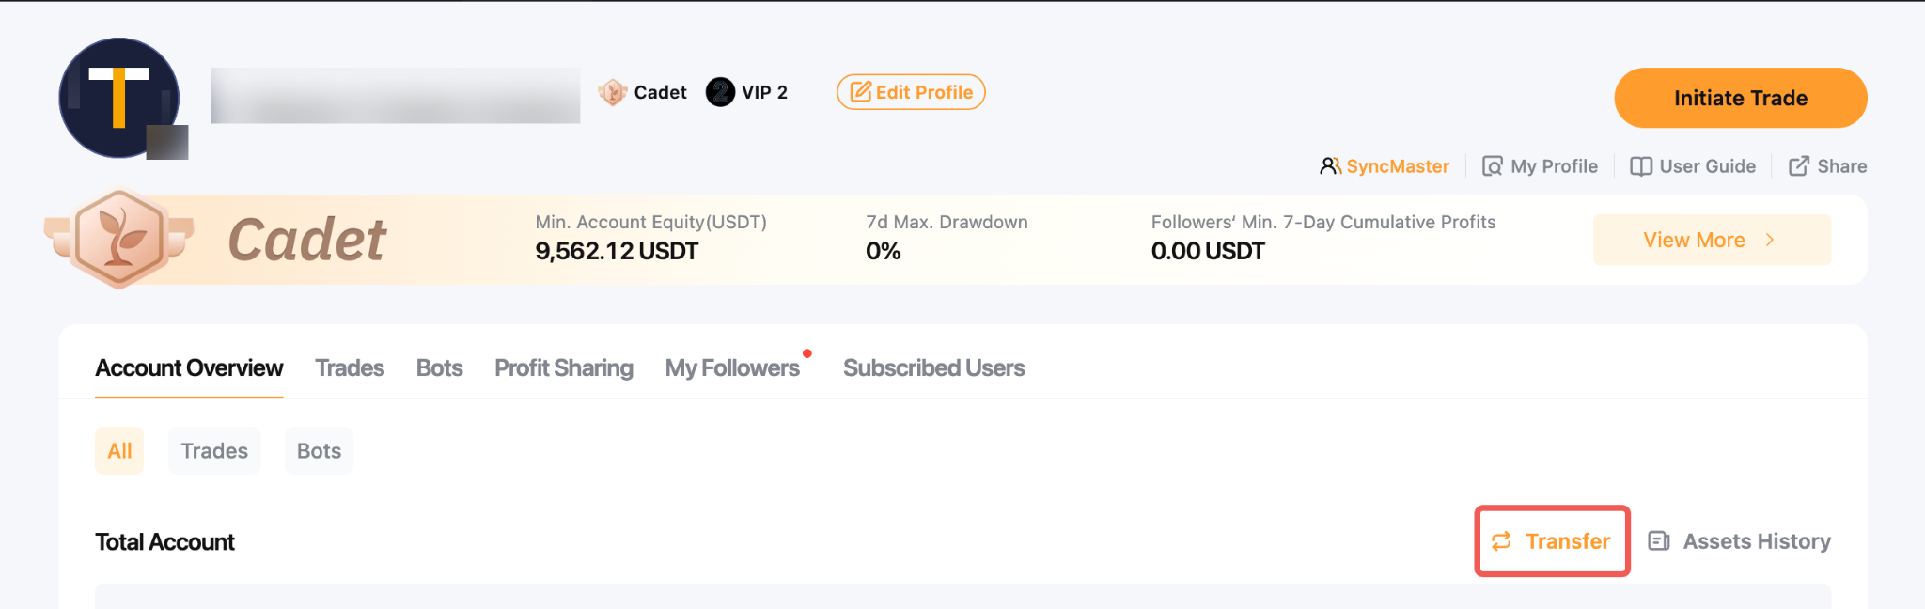Select the All filter chip
1925x609 pixels.
119,451
